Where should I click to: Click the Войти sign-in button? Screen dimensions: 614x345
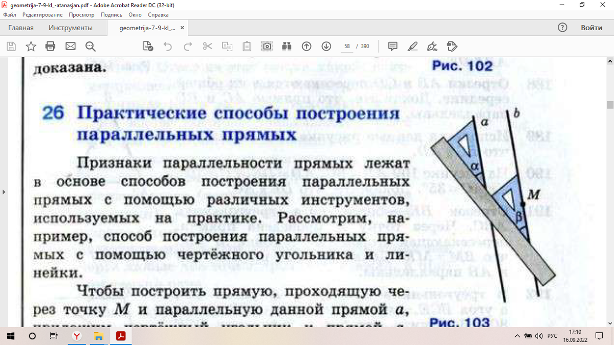click(x=591, y=28)
